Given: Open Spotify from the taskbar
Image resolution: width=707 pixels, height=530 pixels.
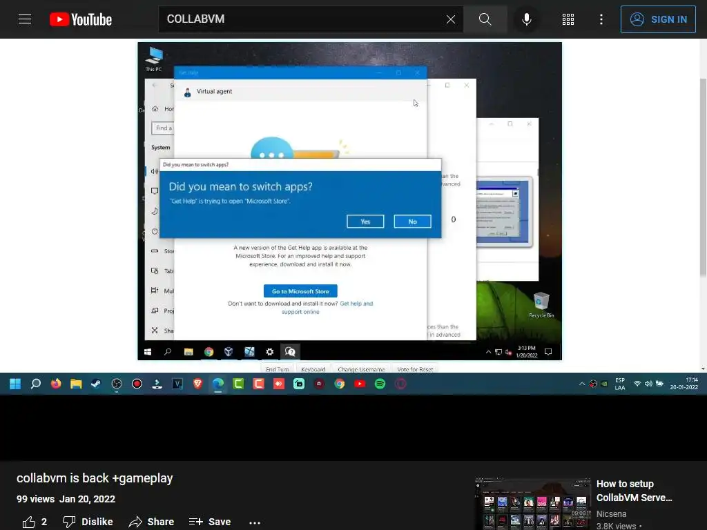Looking at the screenshot, I should (x=380, y=384).
